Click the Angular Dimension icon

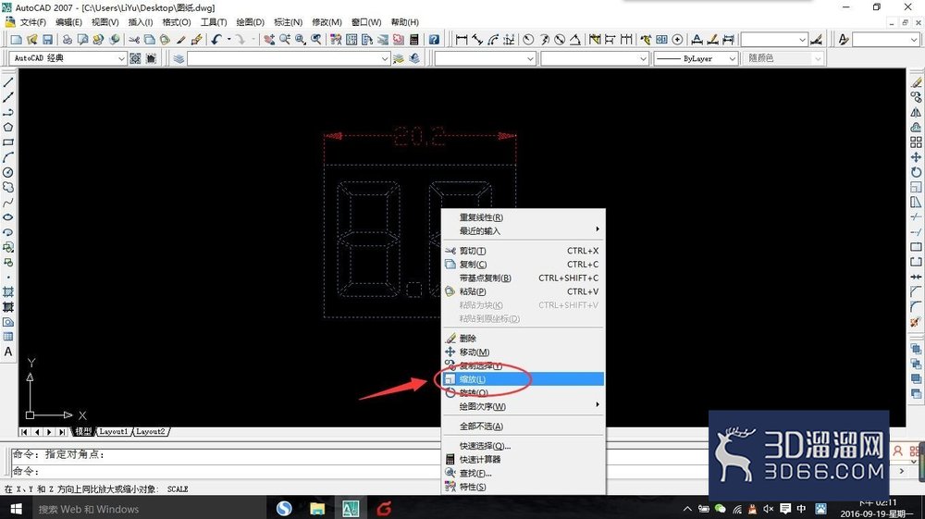click(x=575, y=40)
